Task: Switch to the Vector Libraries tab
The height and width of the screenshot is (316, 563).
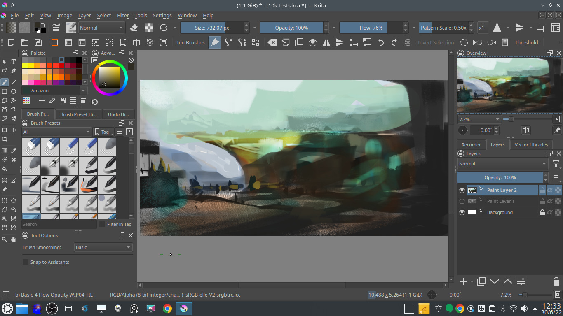Action: 531,145
